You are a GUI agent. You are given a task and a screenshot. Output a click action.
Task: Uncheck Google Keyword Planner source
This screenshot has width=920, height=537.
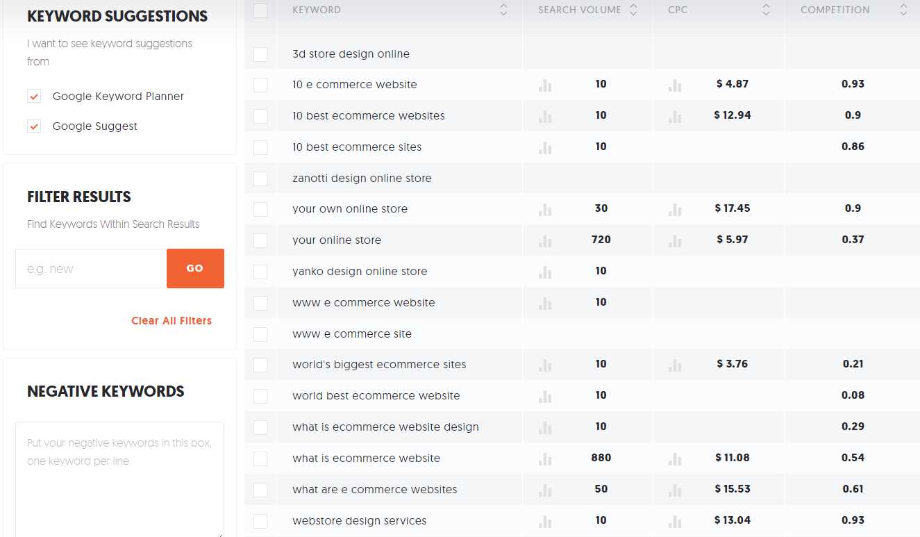coord(34,97)
